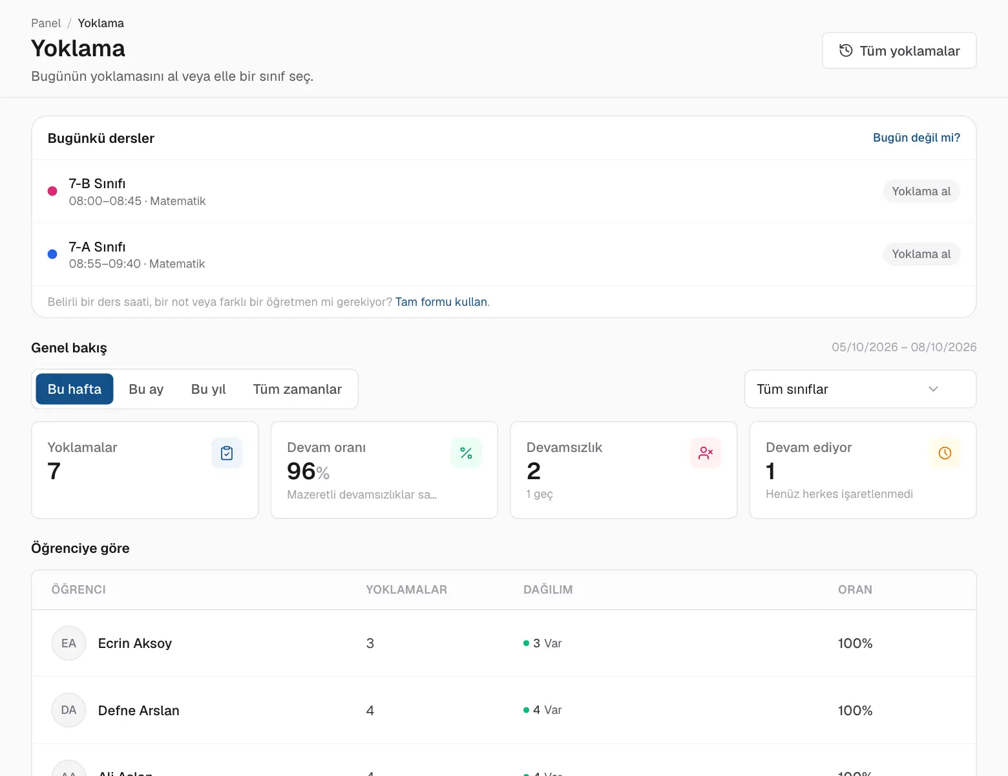The width and height of the screenshot is (1008, 776).
Task: Click the DA avatar for Defne Arslan
Action: (x=68, y=710)
